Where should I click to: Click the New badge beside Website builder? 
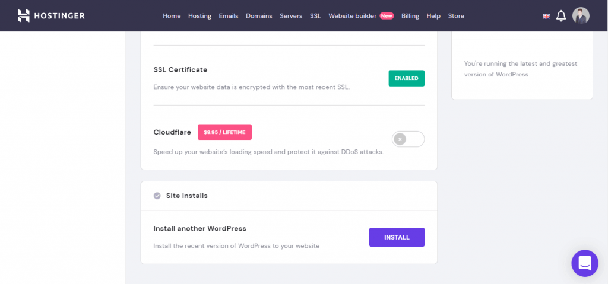pyautogui.click(x=387, y=16)
